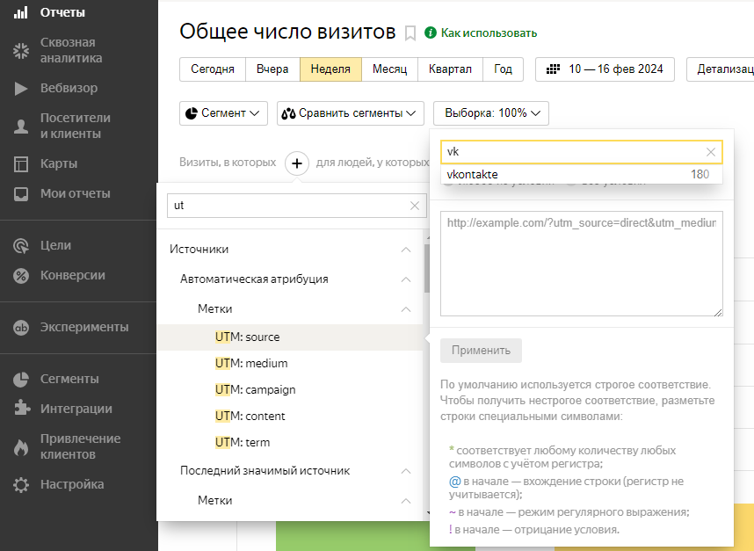Open Конверсии in sidebar
The height and width of the screenshot is (551, 754).
[73, 276]
